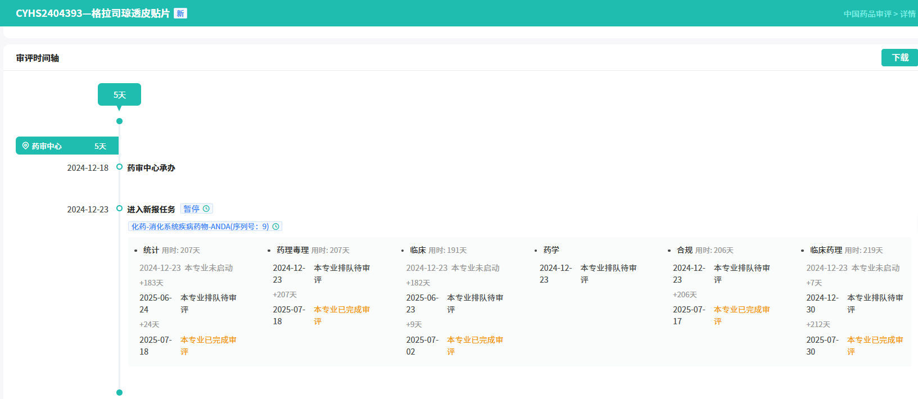The width and height of the screenshot is (918, 399).
Task: Click the 5天 duration bubble
Action: point(119,95)
